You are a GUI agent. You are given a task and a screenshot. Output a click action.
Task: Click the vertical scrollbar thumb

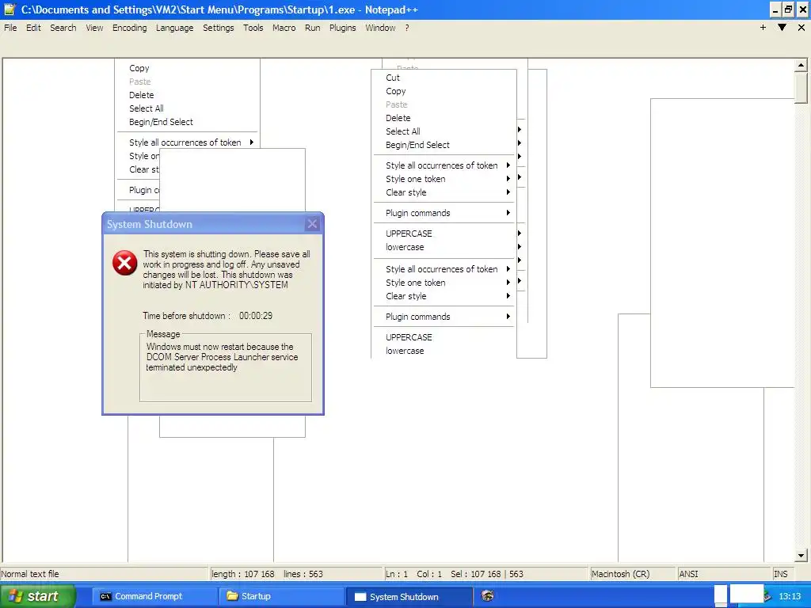tap(801, 88)
